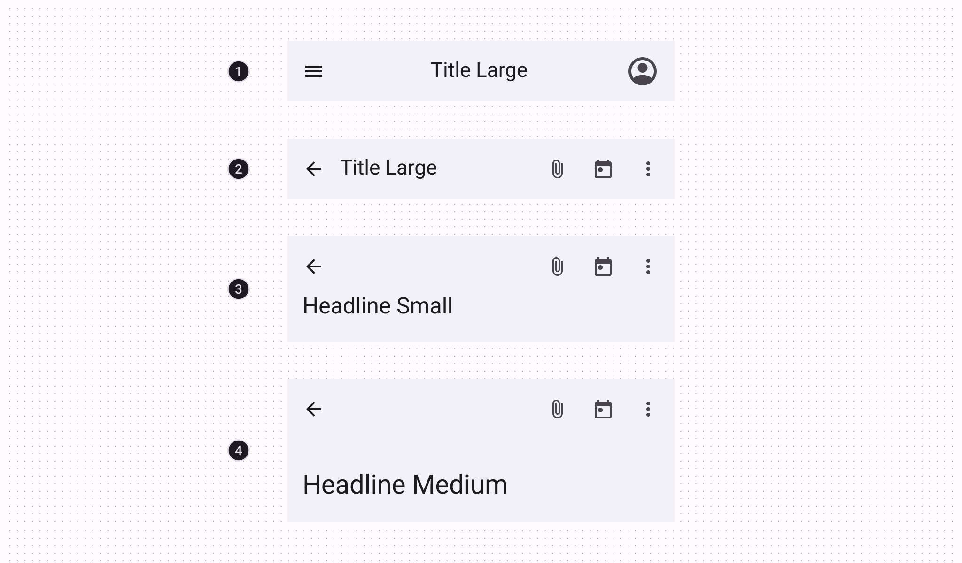Expand the three-dot menu above Headline Small
This screenshot has width=962, height=563.
[x=648, y=266]
